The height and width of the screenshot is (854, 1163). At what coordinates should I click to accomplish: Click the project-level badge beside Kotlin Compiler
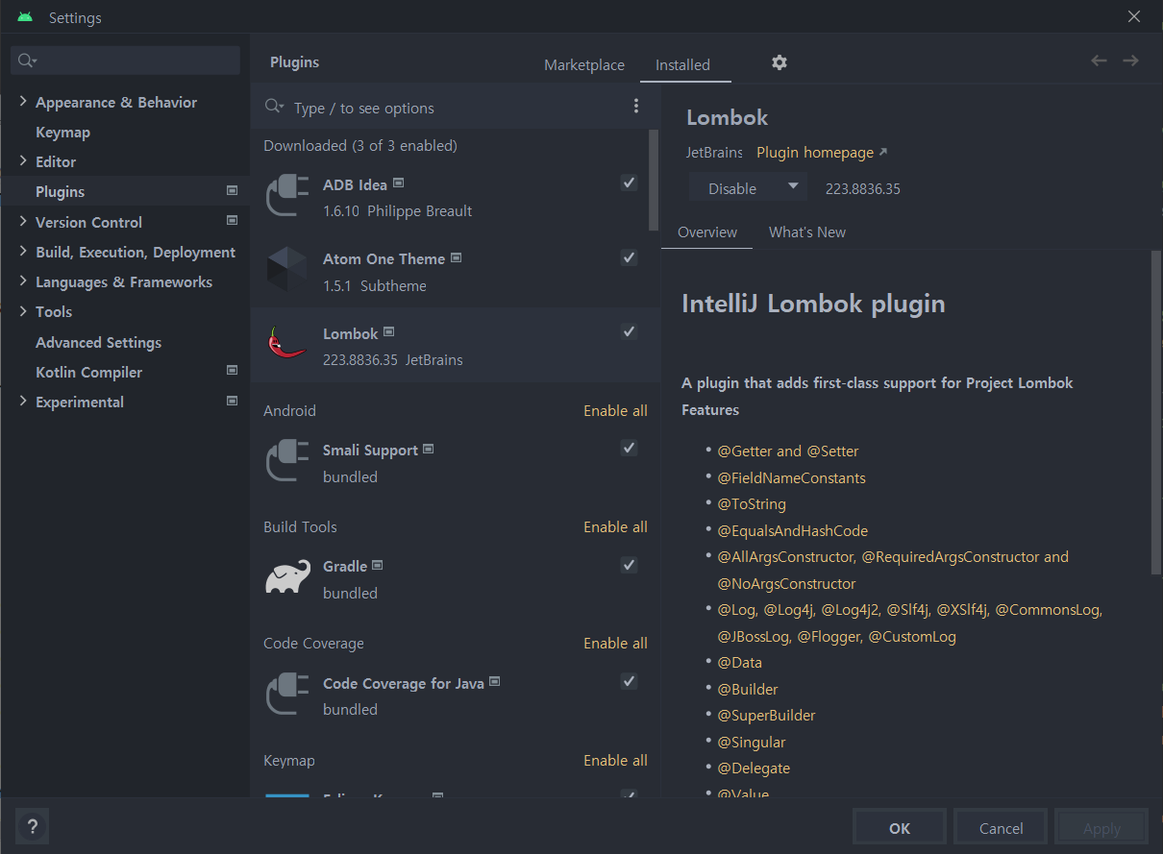tap(232, 371)
